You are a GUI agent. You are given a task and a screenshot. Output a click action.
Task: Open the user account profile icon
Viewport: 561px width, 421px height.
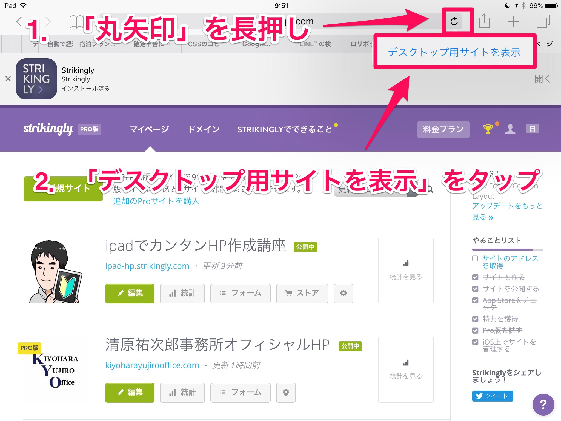(x=510, y=129)
